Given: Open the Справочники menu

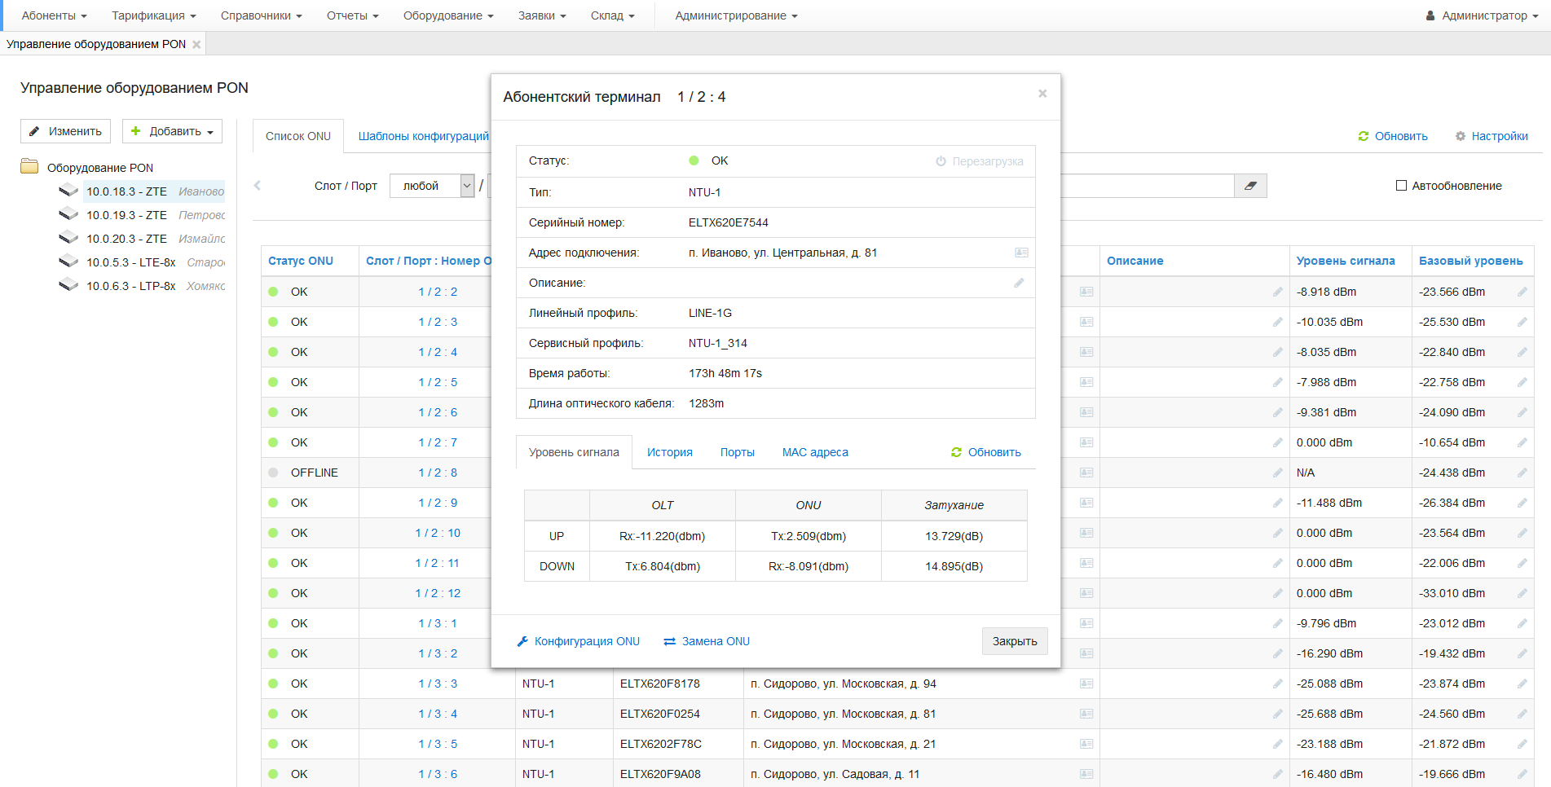Looking at the screenshot, I should (261, 15).
